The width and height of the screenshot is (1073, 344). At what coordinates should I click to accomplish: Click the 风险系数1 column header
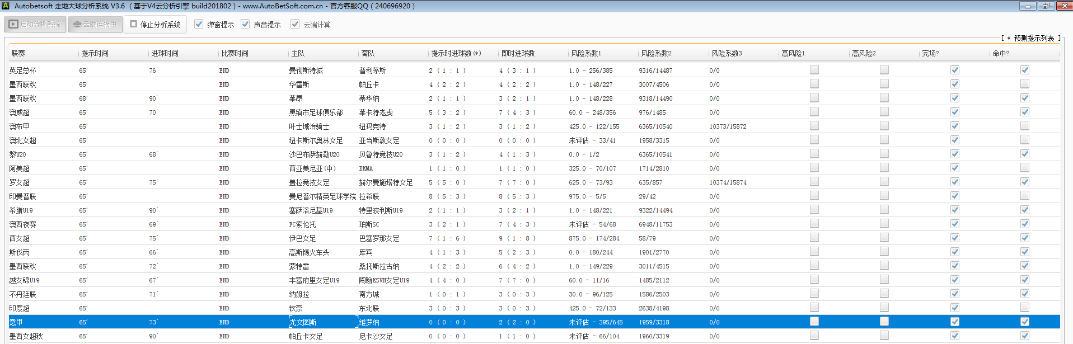[585, 53]
